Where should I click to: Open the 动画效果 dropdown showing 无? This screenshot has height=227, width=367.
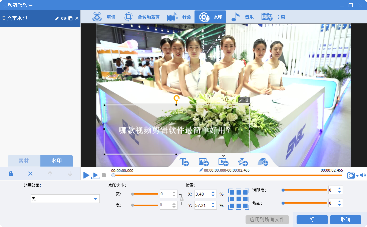[65, 199]
